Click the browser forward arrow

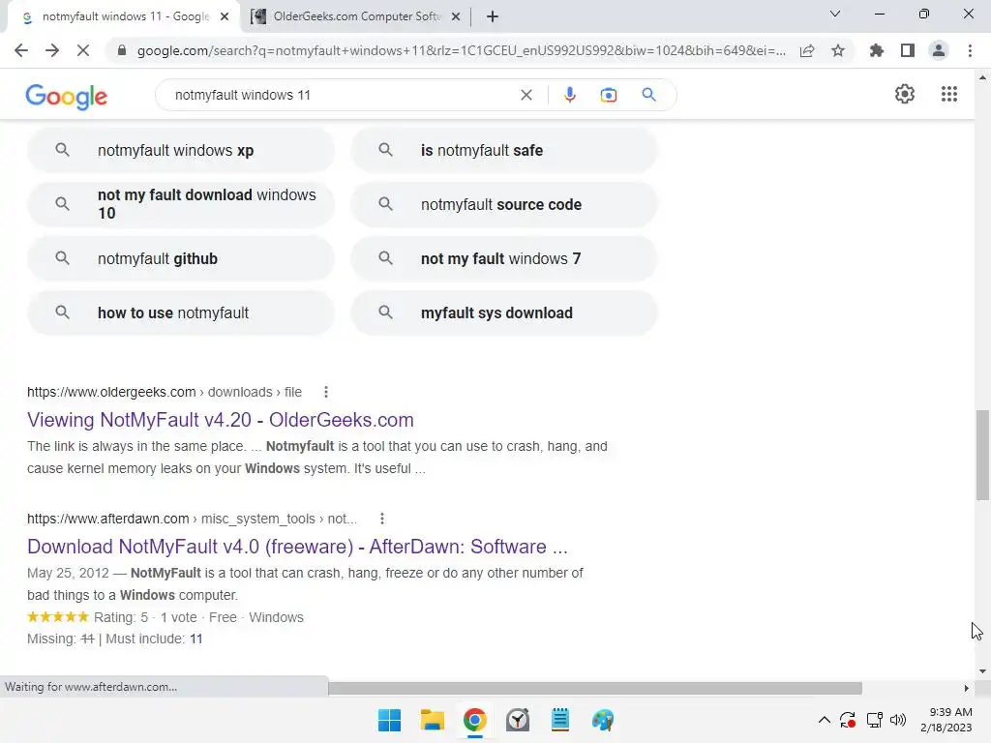pyautogui.click(x=52, y=50)
